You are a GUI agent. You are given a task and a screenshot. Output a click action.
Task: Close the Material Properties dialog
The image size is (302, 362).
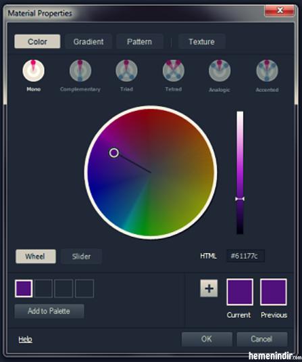coord(280,10)
